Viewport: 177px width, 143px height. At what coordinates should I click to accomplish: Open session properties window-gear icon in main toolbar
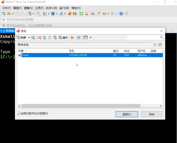coord(30,14)
